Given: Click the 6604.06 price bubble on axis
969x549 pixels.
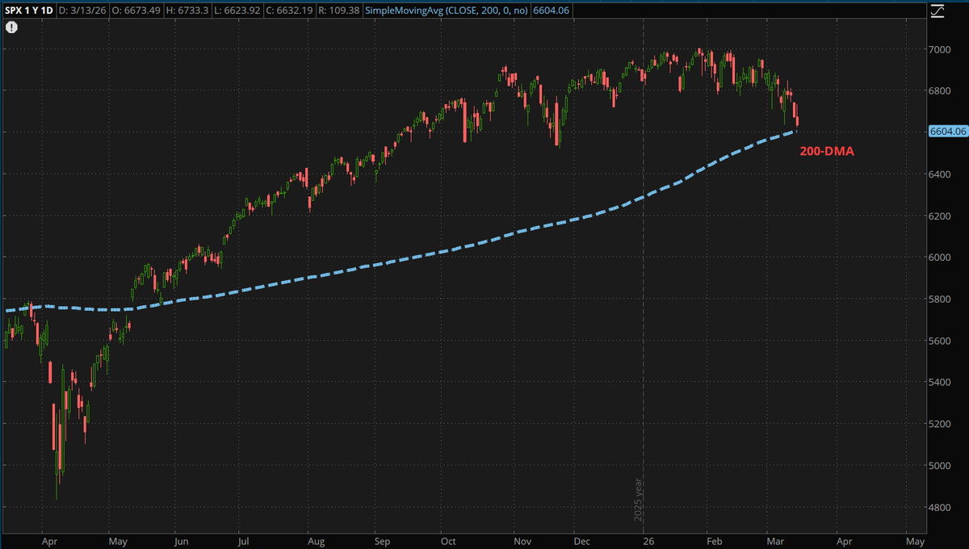Looking at the screenshot, I should (x=947, y=130).
